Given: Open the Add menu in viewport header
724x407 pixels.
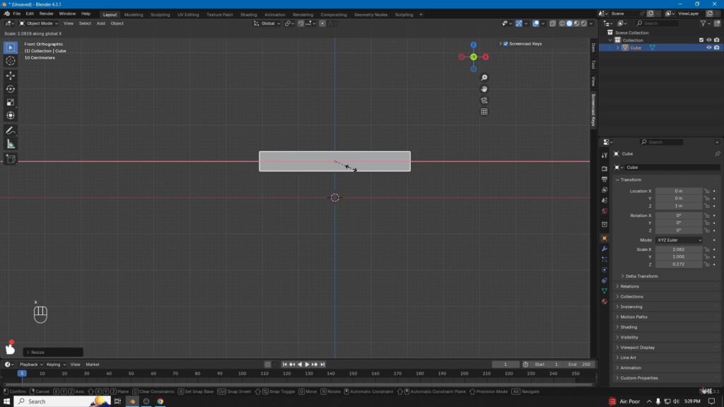Looking at the screenshot, I should click(x=100, y=23).
